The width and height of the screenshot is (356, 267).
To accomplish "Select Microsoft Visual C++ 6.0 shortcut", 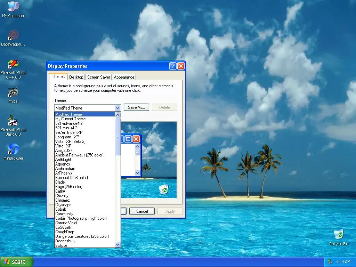I will coord(13,69).
